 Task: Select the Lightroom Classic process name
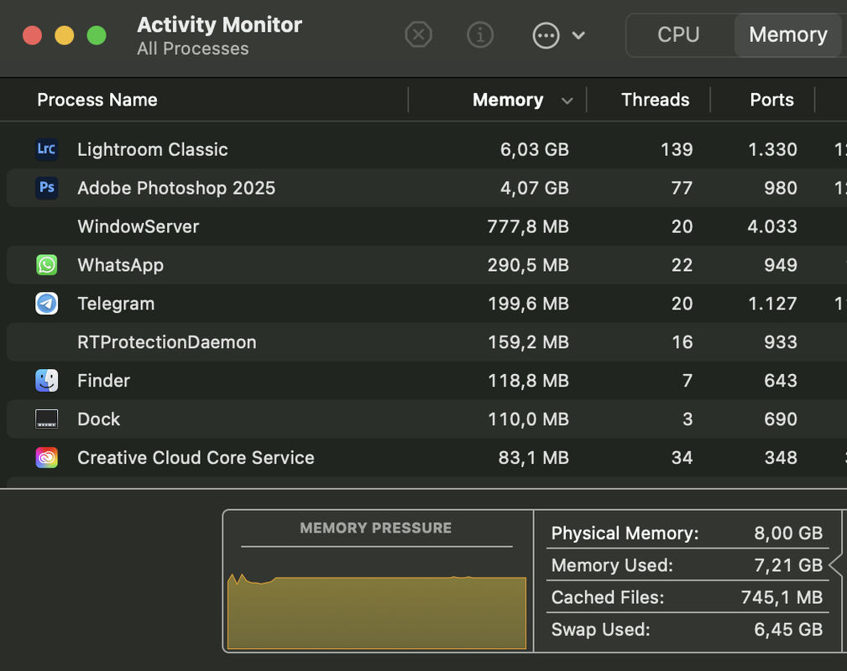152,149
